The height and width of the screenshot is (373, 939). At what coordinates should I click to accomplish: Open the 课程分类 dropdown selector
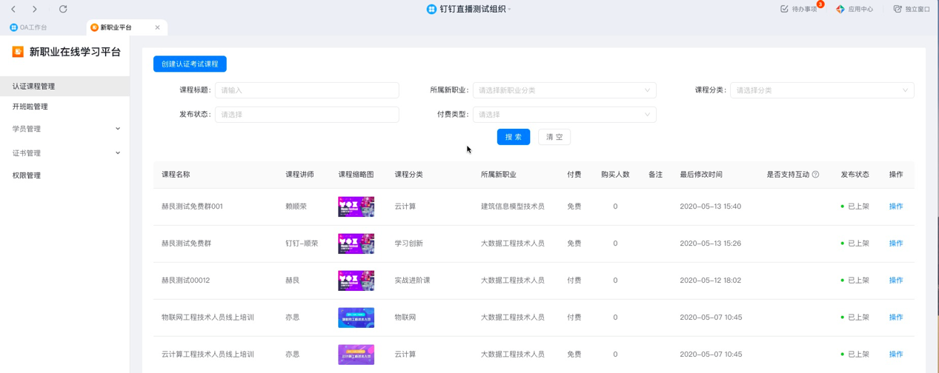tap(821, 90)
